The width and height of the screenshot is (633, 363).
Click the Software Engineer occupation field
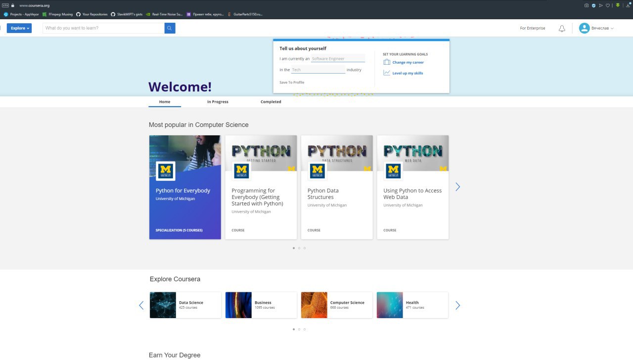[338, 58]
